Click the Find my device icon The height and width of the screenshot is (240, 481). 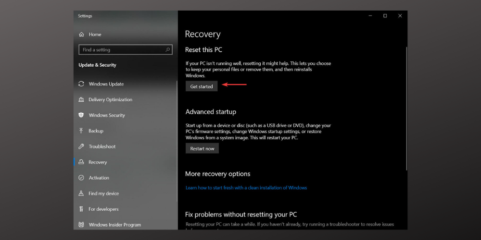81,193
